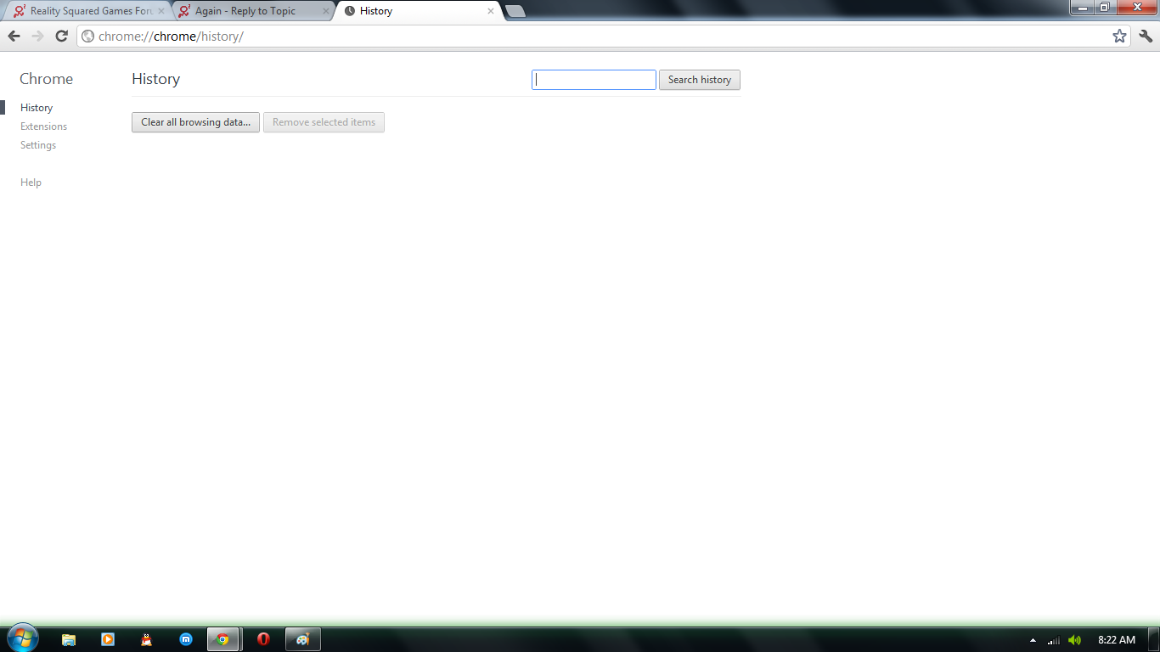Image resolution: width=1160 pixels, height=652 pixels.
Task: Click the volume speaker tray icon
Action: point(1074,640)
